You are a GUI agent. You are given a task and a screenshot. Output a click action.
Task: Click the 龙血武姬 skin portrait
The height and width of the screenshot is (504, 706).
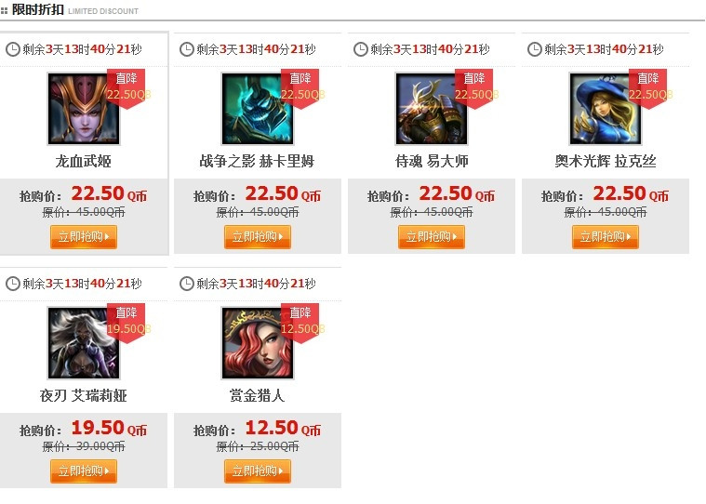pos(84,109)
